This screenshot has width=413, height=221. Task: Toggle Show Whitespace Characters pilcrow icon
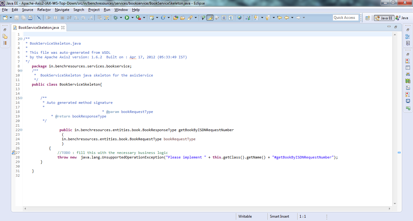click(231, 18)
